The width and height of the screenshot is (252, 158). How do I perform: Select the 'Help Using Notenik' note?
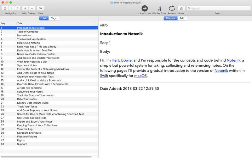tap(49, 43)
